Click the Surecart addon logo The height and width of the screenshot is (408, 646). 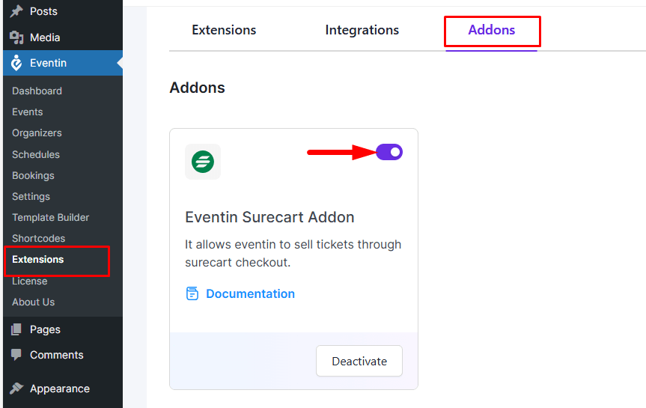click(x=203, y=162)
